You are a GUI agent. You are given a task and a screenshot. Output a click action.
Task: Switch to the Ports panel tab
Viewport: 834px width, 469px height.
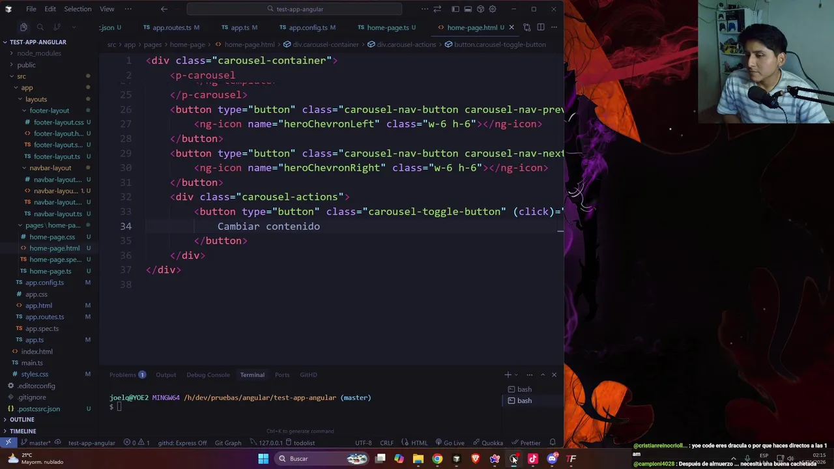282,375
